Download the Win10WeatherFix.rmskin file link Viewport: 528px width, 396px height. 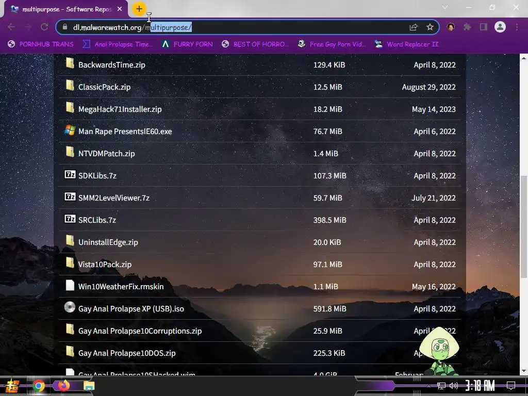[121, 287]
